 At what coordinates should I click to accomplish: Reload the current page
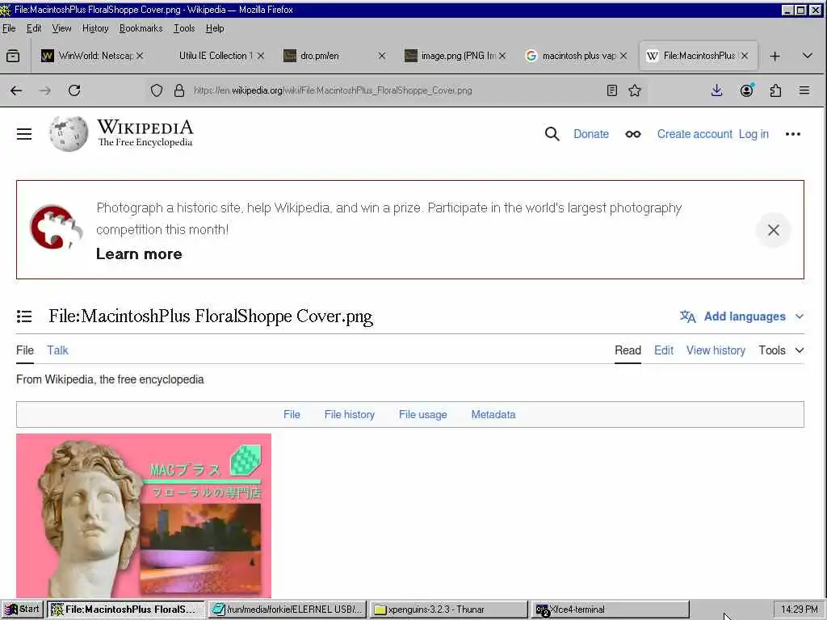(74, 90)
